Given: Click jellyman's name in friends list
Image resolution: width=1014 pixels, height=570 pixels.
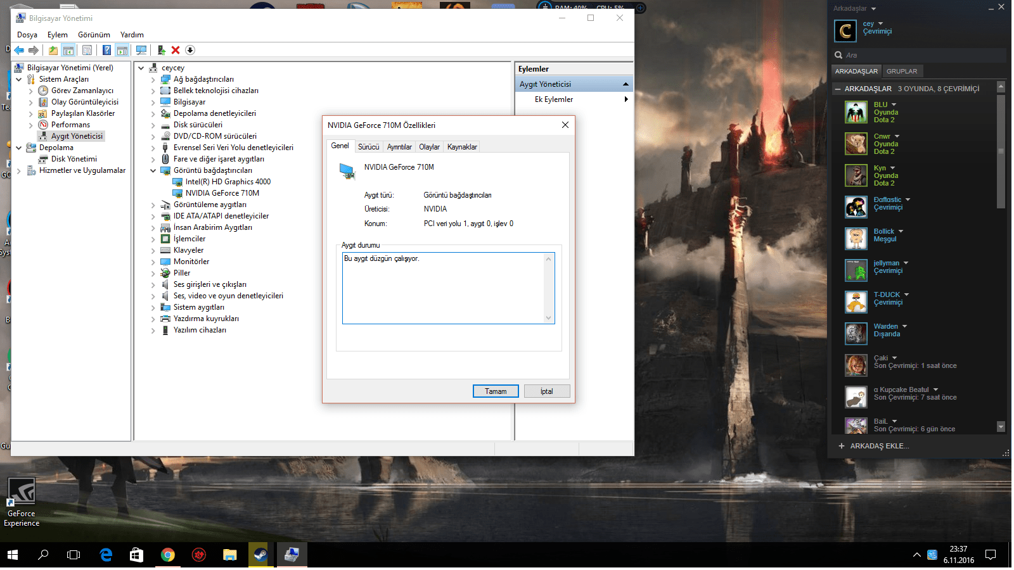Looking at the screenshot, I should (886, 263).
